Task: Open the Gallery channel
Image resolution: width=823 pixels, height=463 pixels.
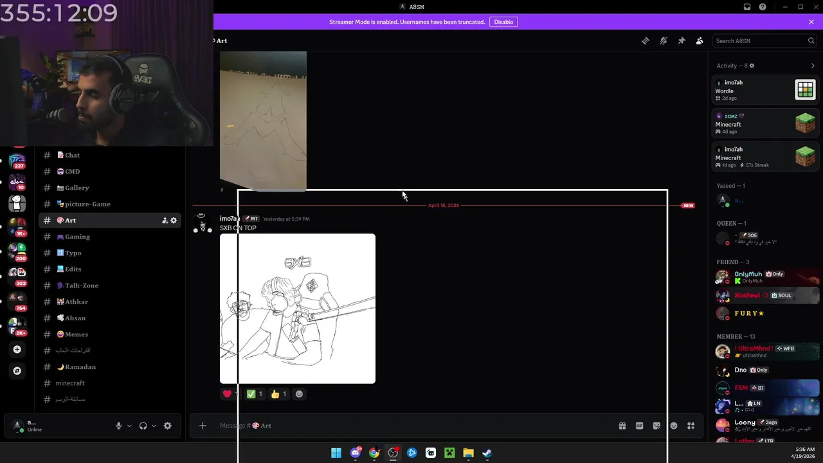Action: pos(109,188)
